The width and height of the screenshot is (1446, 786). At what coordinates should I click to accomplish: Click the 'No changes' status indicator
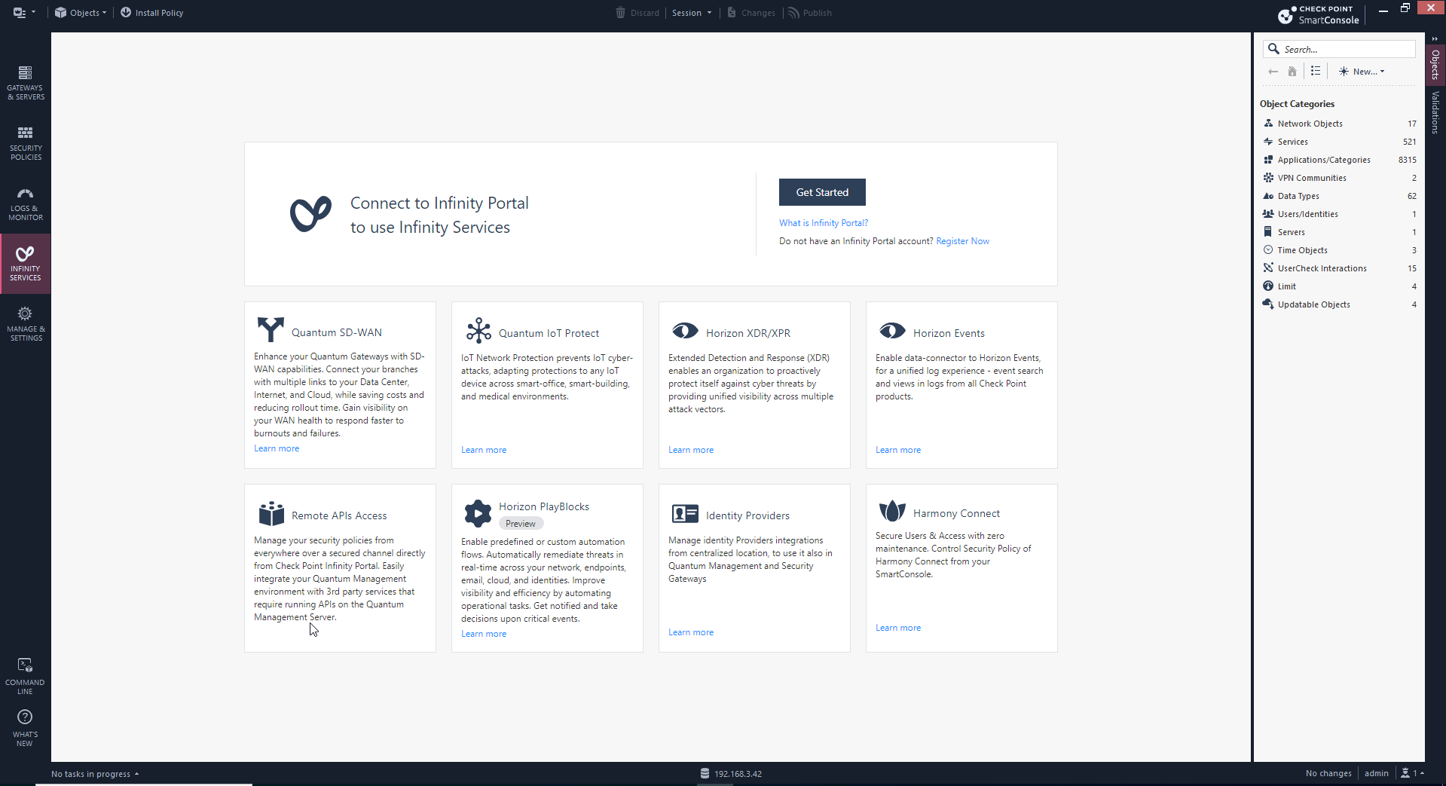(1328, 773)
